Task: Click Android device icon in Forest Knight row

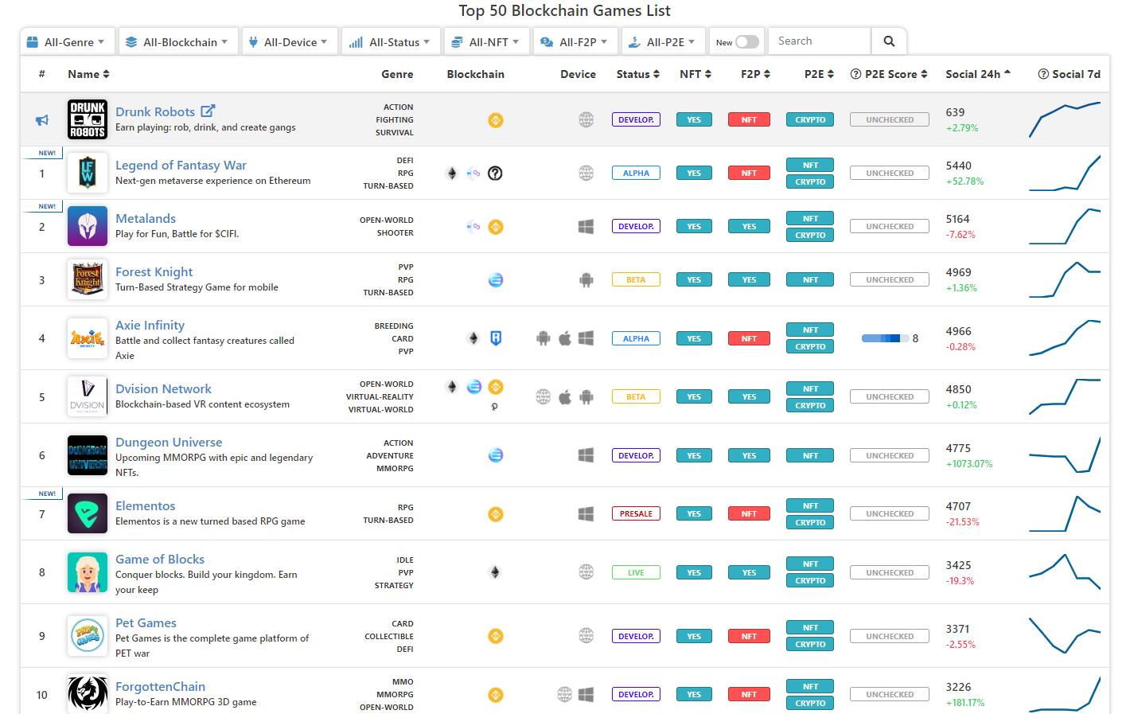Action: pyautogui.click(x=586, y=280)
